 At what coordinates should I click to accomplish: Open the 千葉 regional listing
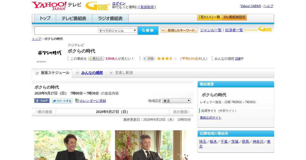click(x=224, y=141)
